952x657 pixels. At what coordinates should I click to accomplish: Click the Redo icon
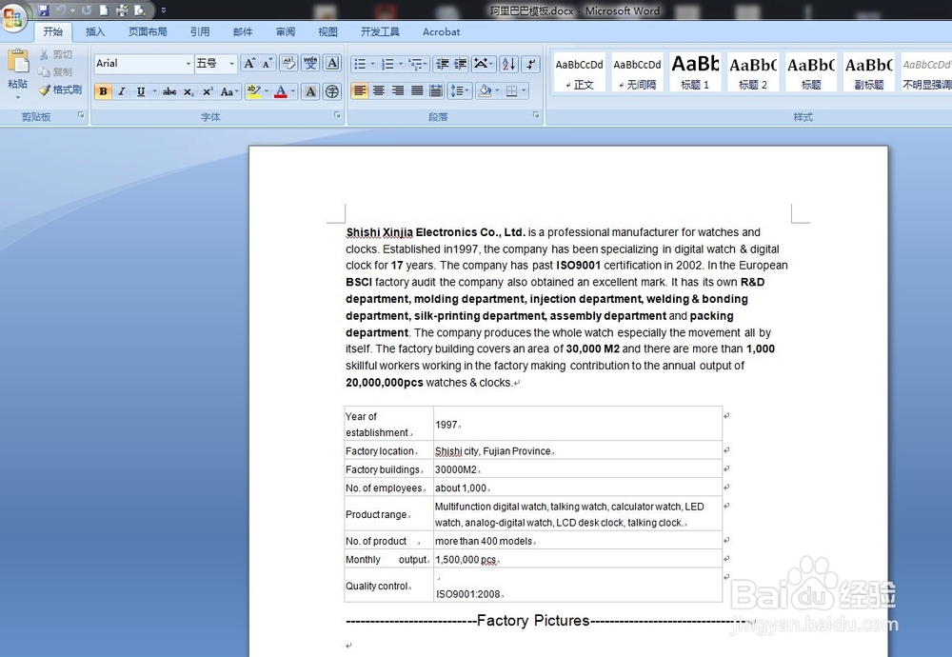pos(87,10)
